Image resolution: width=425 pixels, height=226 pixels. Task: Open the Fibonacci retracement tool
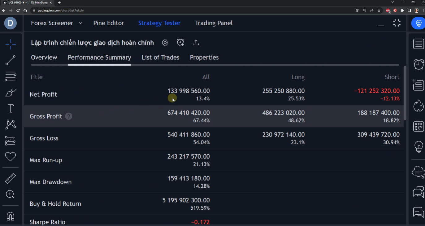point(10,76)
